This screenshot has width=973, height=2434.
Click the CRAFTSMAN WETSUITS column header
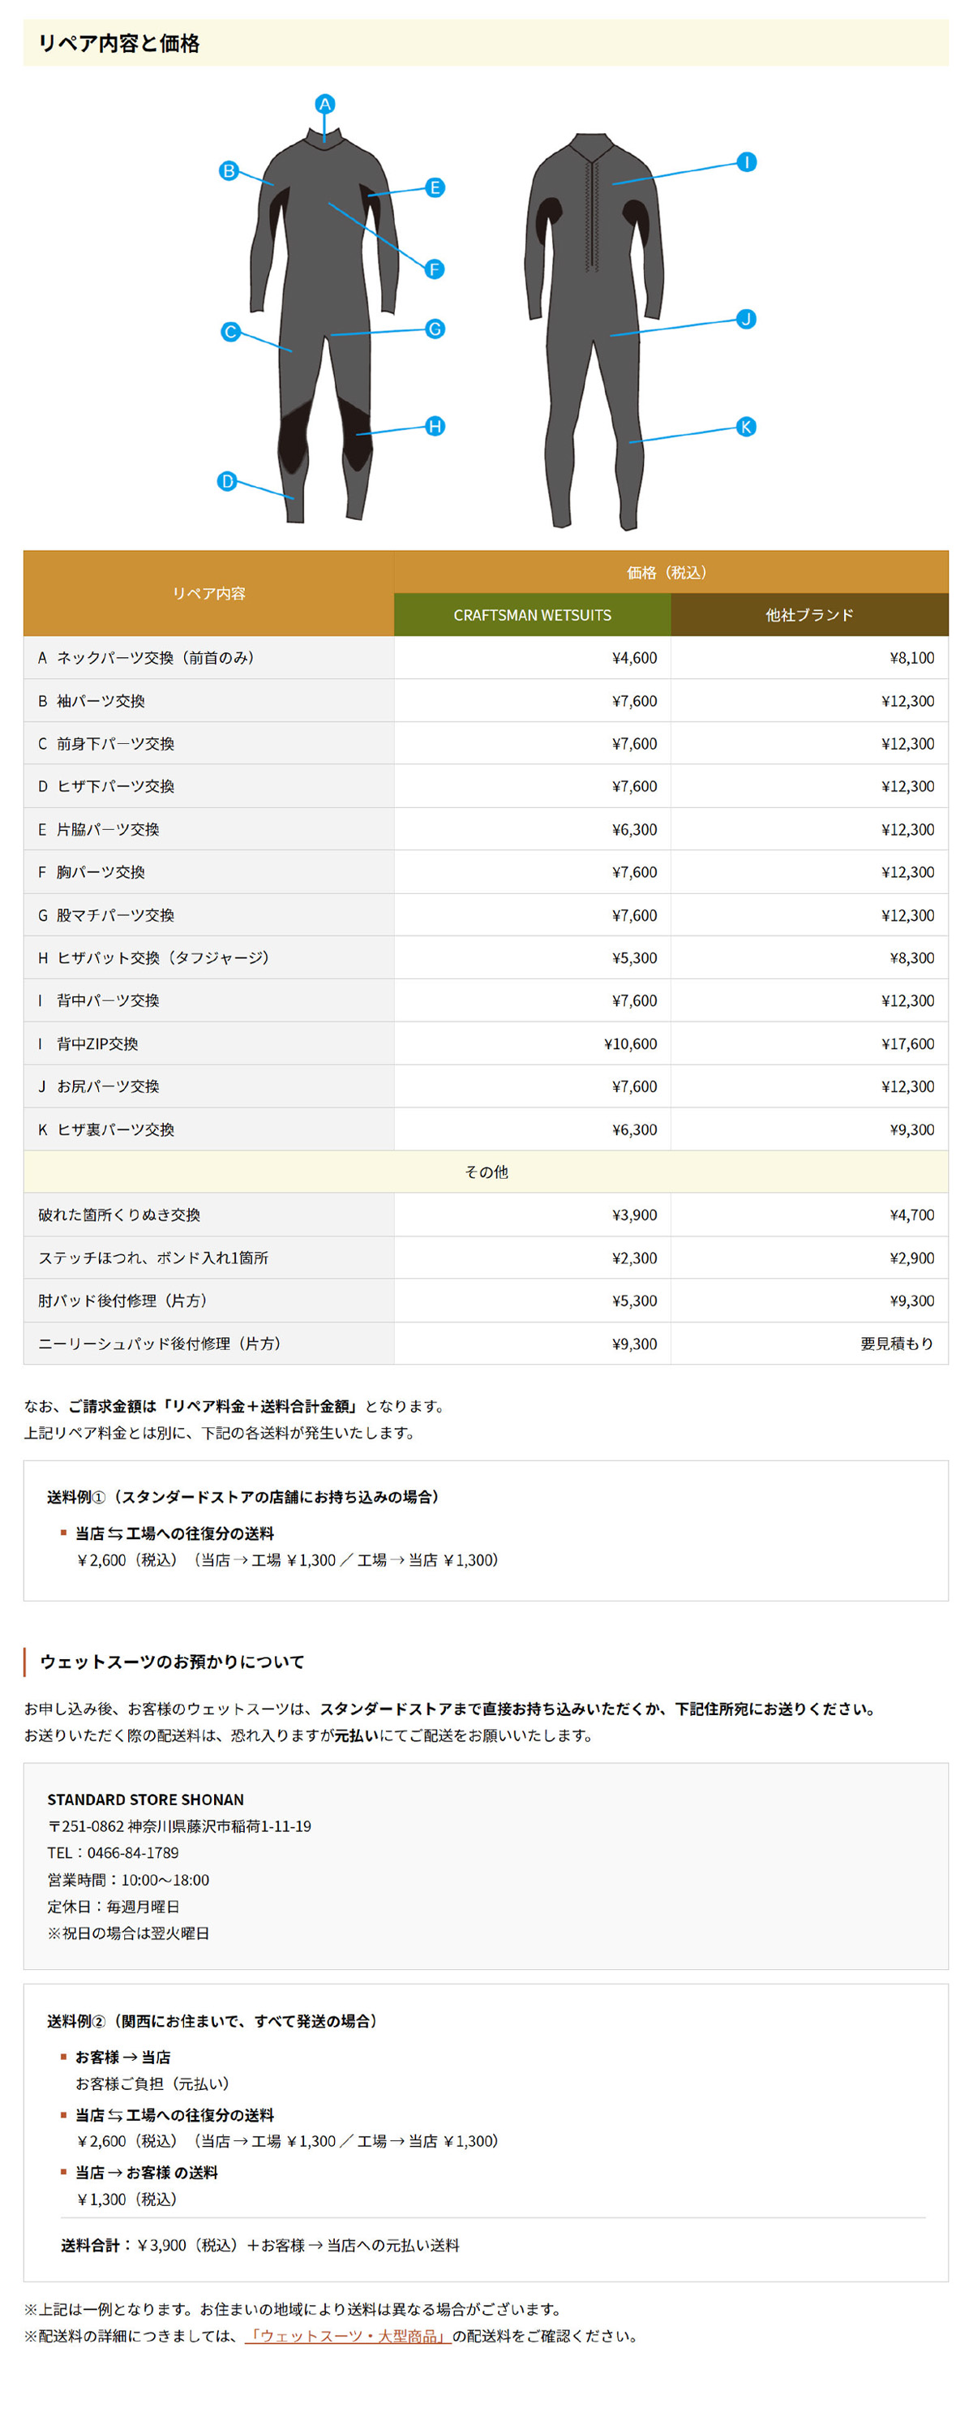click(x=532, y=614)
